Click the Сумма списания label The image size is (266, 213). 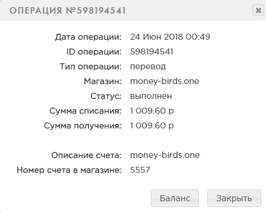[85, 111]
